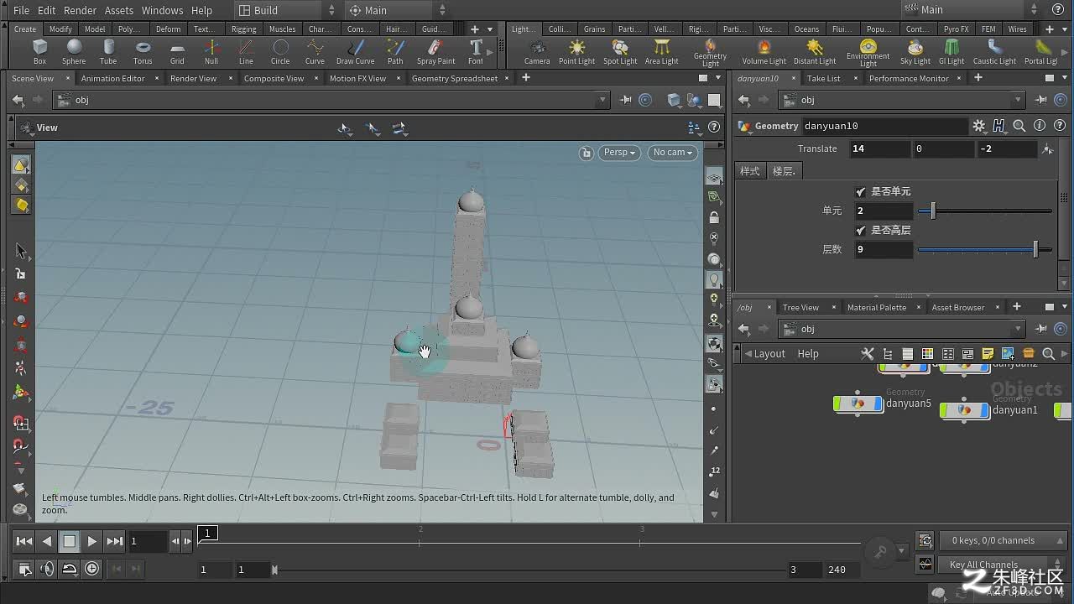The width and height of the screenshot is (1074, 604).
Task: Open the Build desktop dropdown
Action: coord(285,10)
